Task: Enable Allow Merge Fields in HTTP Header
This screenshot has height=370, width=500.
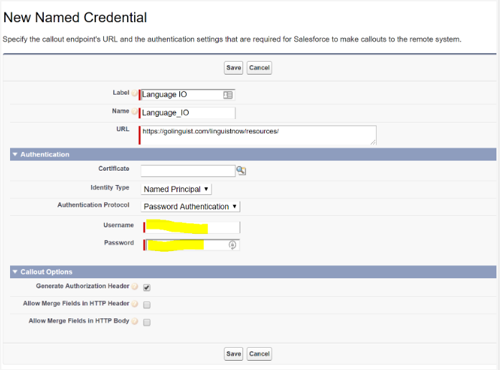Action: [147, 305]
